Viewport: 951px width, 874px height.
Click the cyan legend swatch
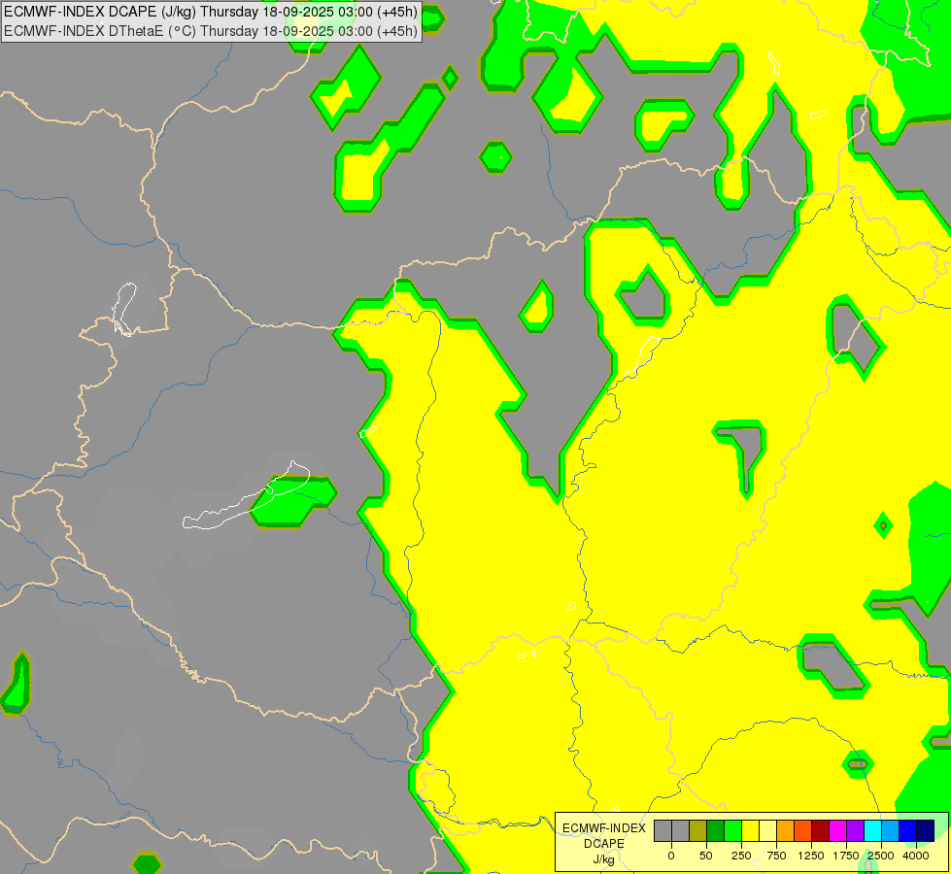[x=872, y=831]
